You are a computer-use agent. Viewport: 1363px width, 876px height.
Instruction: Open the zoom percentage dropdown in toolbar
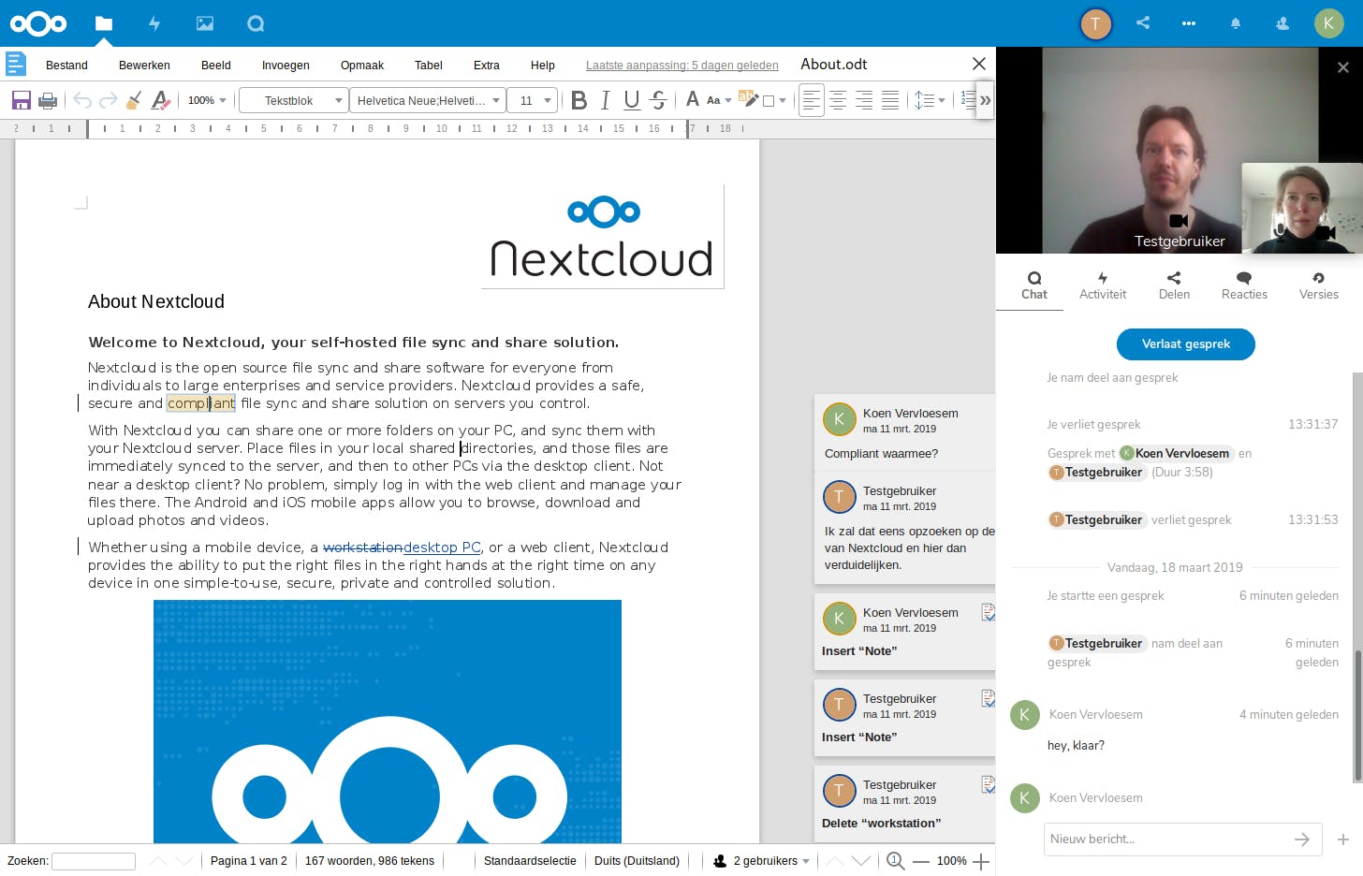point(208,100)
